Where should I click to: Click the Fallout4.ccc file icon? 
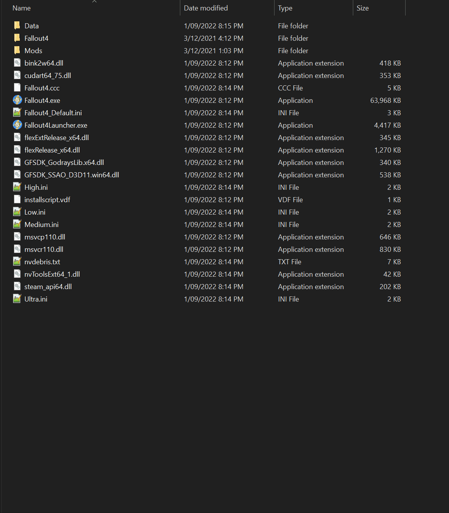pos(17,88)
